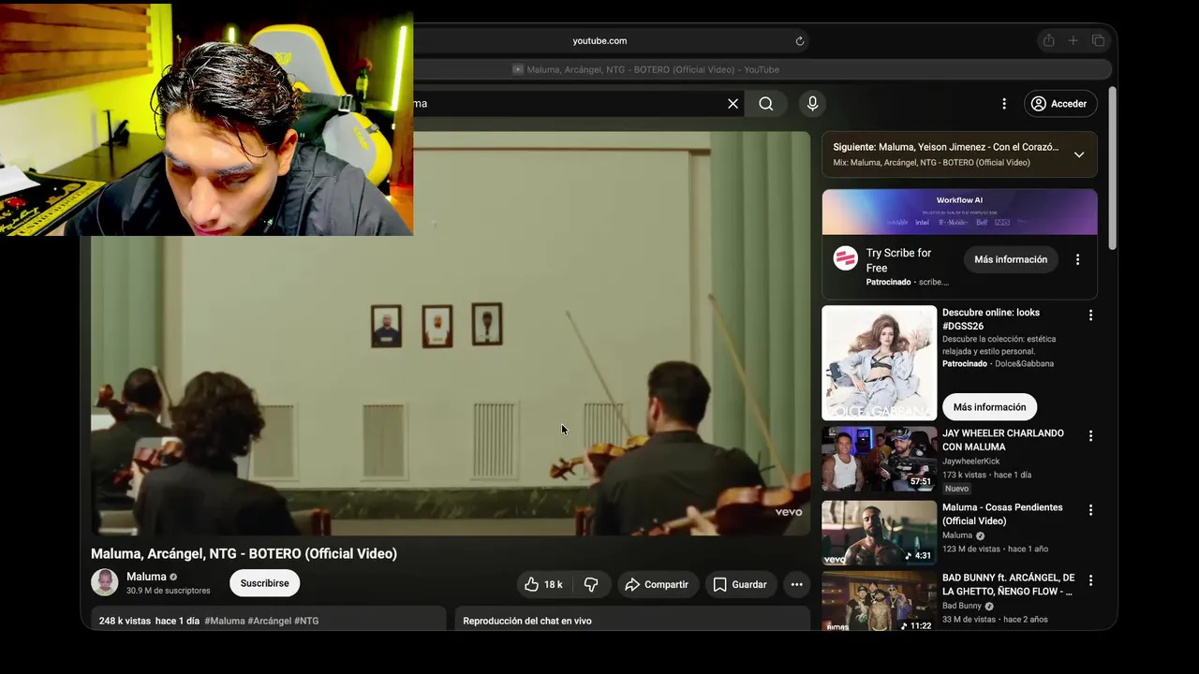Image resolution: width=1199 pixels, height=674 pixels.
Task: Click the page vertical scrollbar
Action: click(x=1112, y=168)
